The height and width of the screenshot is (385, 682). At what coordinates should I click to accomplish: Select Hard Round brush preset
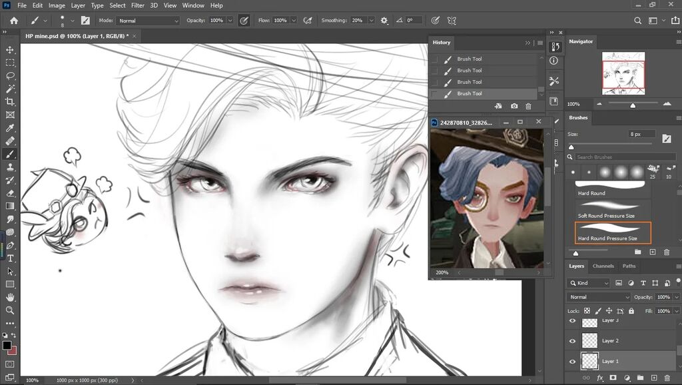click(x=613, y=189)
